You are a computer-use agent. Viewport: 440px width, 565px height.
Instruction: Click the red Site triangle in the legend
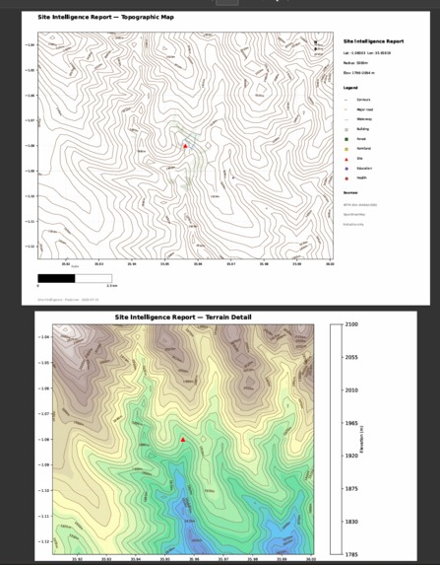pyautogui.click(x=346, y=159)
